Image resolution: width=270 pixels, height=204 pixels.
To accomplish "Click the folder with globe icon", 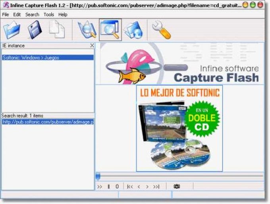I will point(134,30).
